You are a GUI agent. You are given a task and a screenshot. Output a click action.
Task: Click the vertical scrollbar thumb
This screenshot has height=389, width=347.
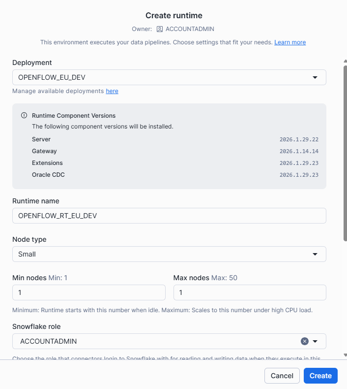click(x=345, y=153)
